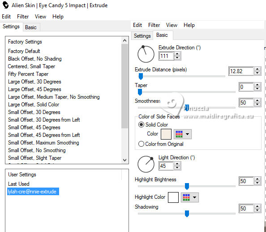Select Small Offset, Slight Taper preset
This screenshot has width=266, height=232.
pyautogui.click(x=35, y=158)
